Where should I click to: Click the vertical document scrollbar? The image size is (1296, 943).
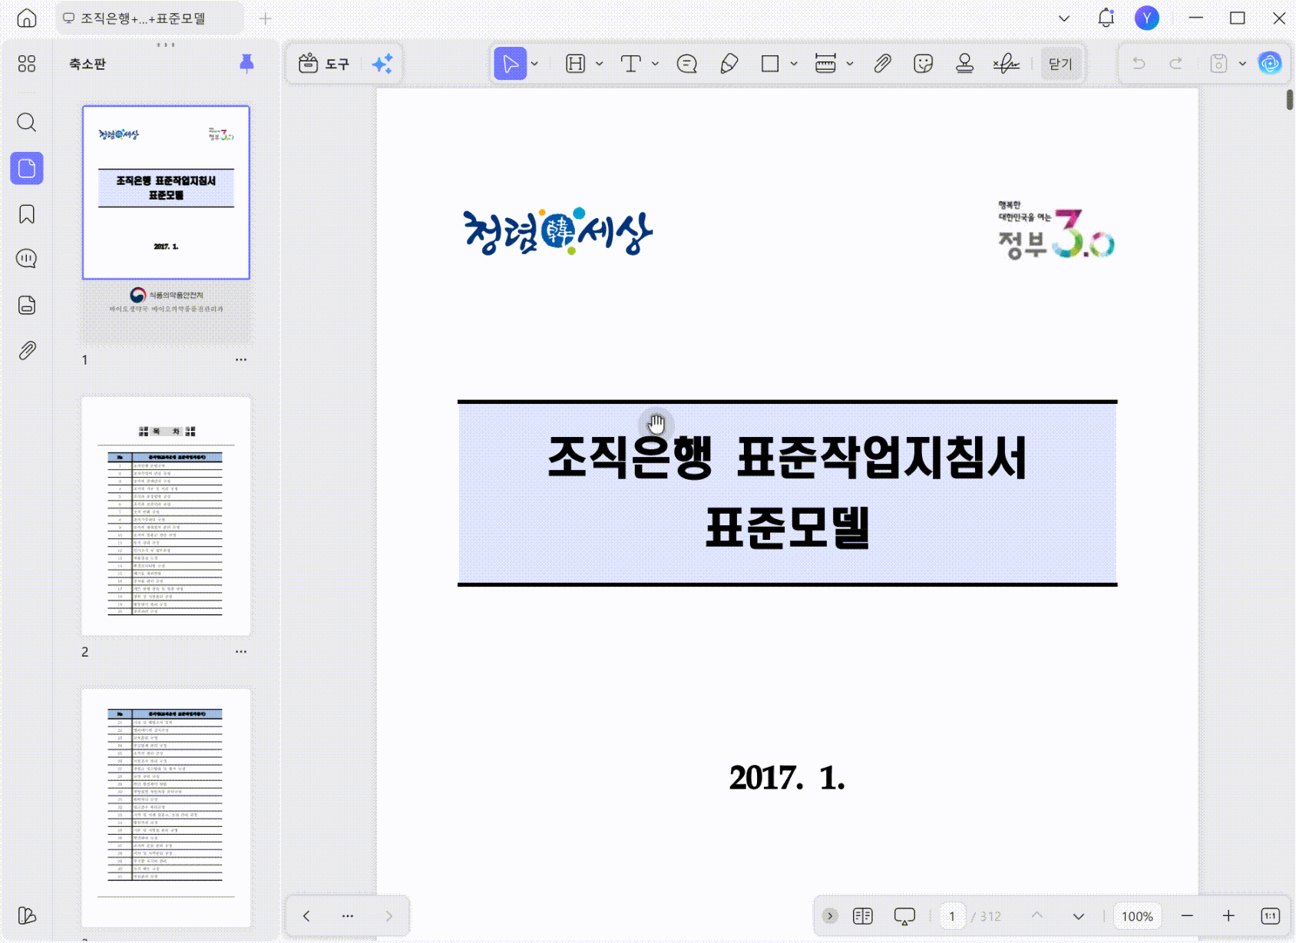[x=1290, y=100]
